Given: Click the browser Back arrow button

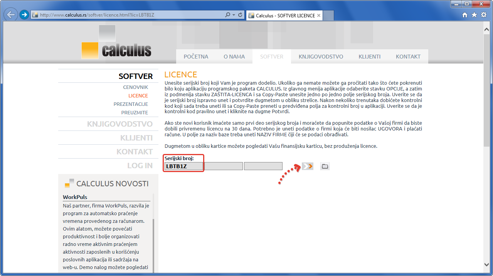Looking at the screenshot, I should pos(10,15).
